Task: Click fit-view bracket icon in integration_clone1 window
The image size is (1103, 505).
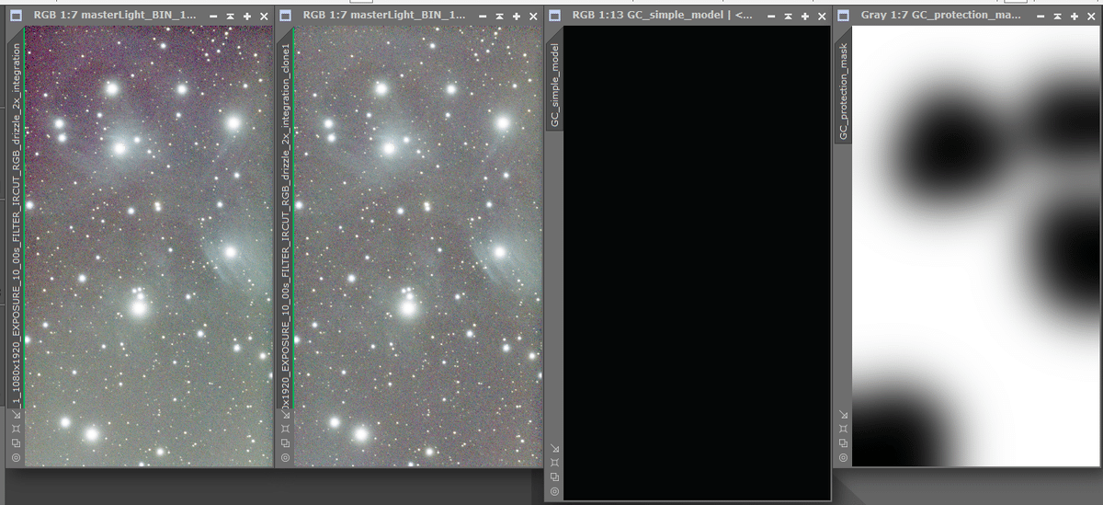Action: coord(285,429)
